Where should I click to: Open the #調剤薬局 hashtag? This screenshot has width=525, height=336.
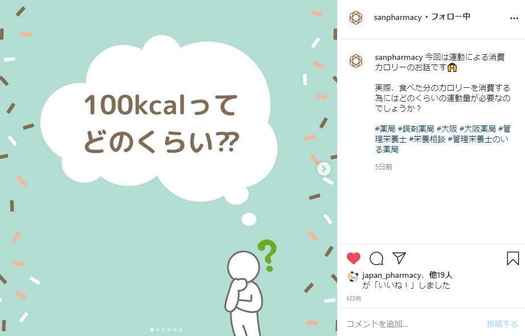coord(416,129)
